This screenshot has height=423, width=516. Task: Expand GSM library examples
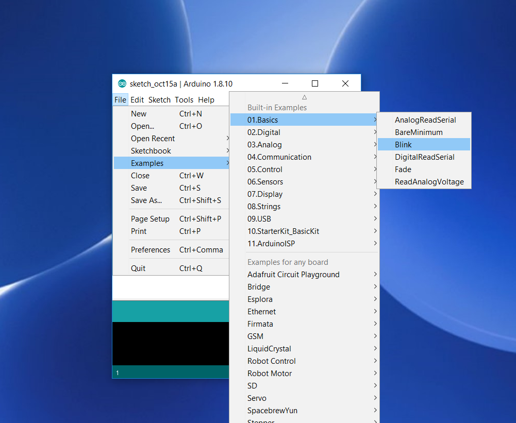[x=304, y=336]
